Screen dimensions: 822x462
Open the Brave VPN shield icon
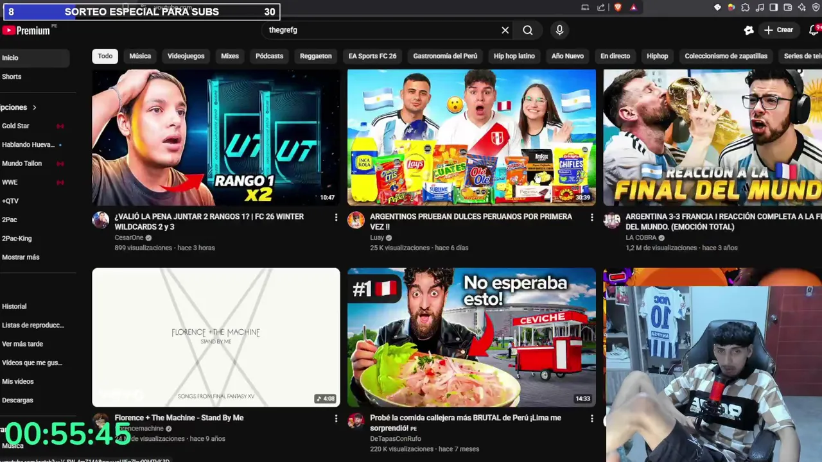pos(816,7)
